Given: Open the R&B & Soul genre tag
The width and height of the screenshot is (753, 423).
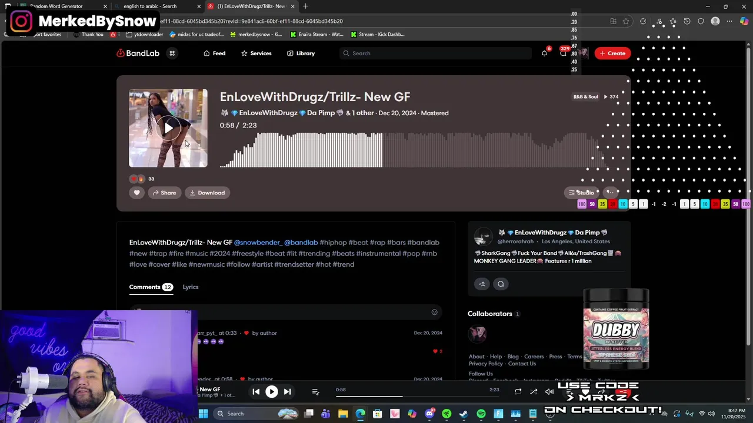Looking at the screenshot, I should pyautogui.click(x=585, y=97).
